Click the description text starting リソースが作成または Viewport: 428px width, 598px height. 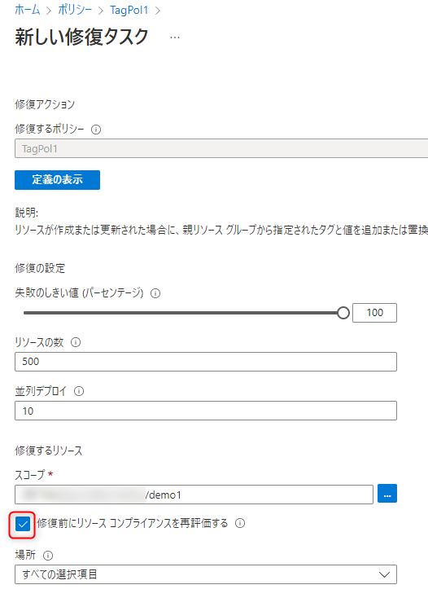point(221,230)
